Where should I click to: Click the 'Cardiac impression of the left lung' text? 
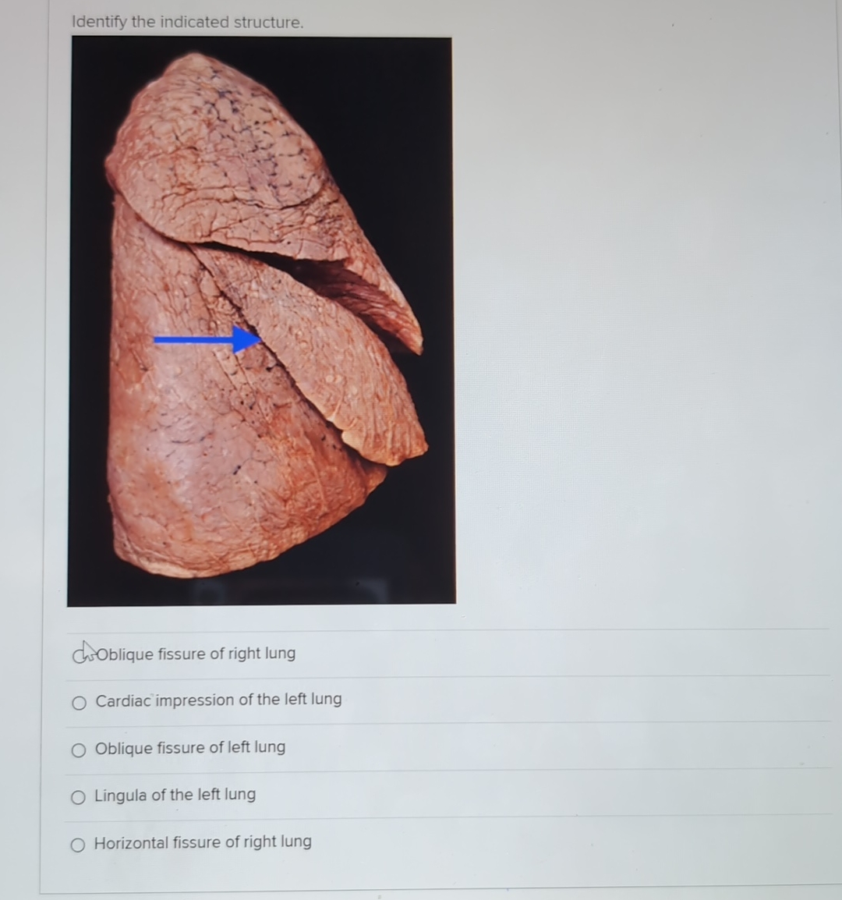pos(218,700)
